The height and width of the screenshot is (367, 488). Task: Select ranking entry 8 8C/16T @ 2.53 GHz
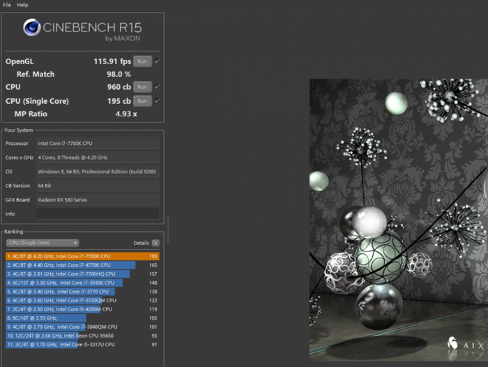[x=82, y=318]
